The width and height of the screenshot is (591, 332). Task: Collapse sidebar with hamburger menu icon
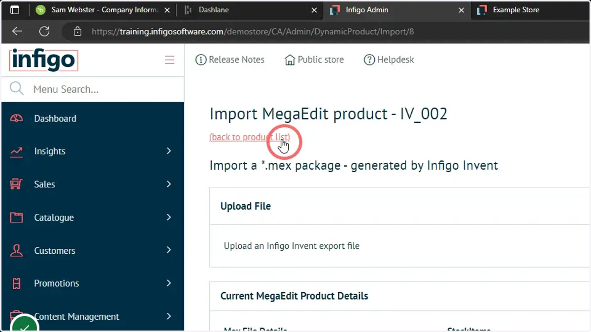[x=169, y=60]
